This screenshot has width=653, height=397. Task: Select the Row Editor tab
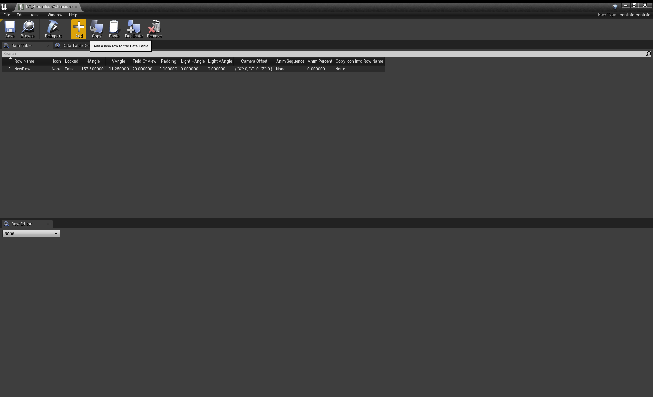(x=21, y=224)
